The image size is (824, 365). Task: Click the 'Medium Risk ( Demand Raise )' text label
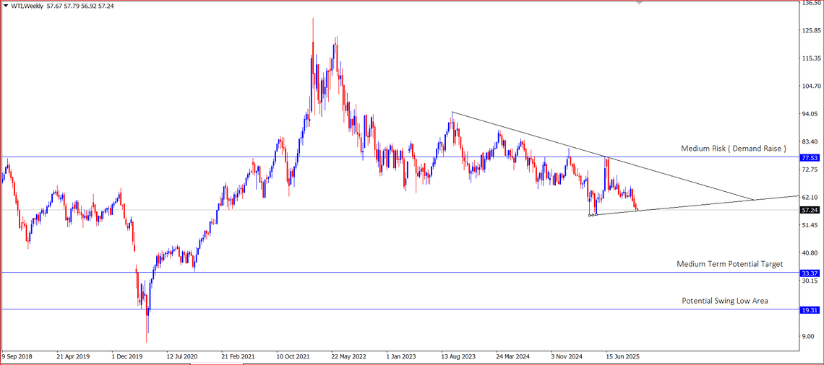(733, 148)
